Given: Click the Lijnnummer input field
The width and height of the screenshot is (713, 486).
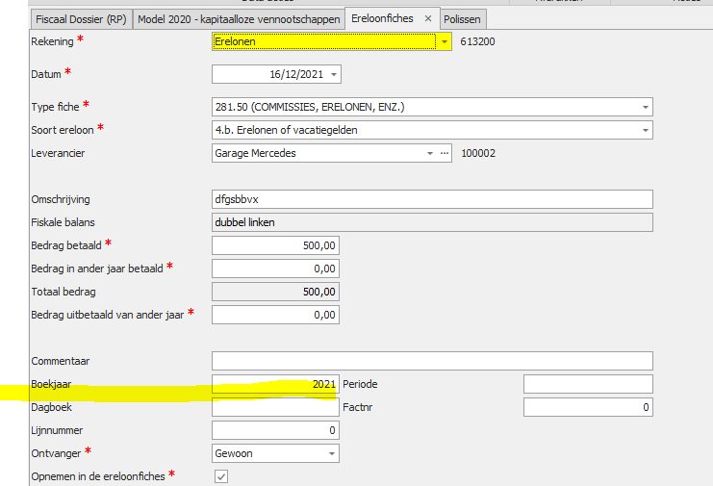Looking at the screenshot, I should 275,430.
